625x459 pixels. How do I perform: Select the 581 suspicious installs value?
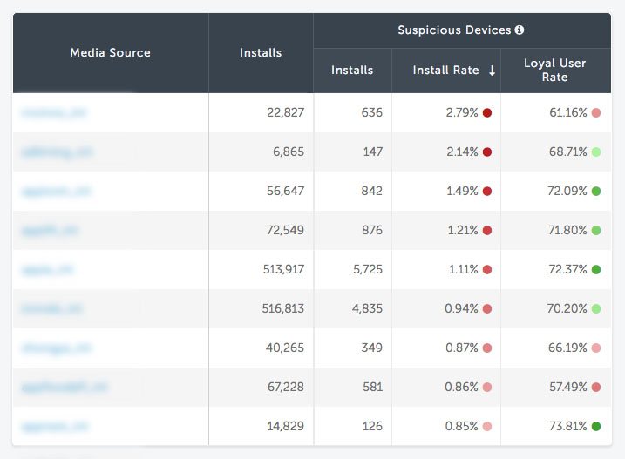(373, 387)
